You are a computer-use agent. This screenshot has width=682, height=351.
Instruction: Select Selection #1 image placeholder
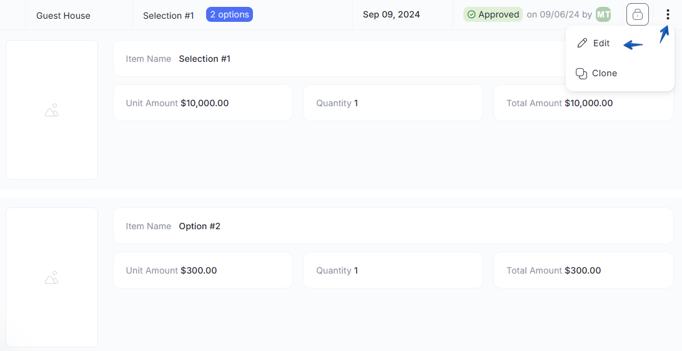pos(52,110)
